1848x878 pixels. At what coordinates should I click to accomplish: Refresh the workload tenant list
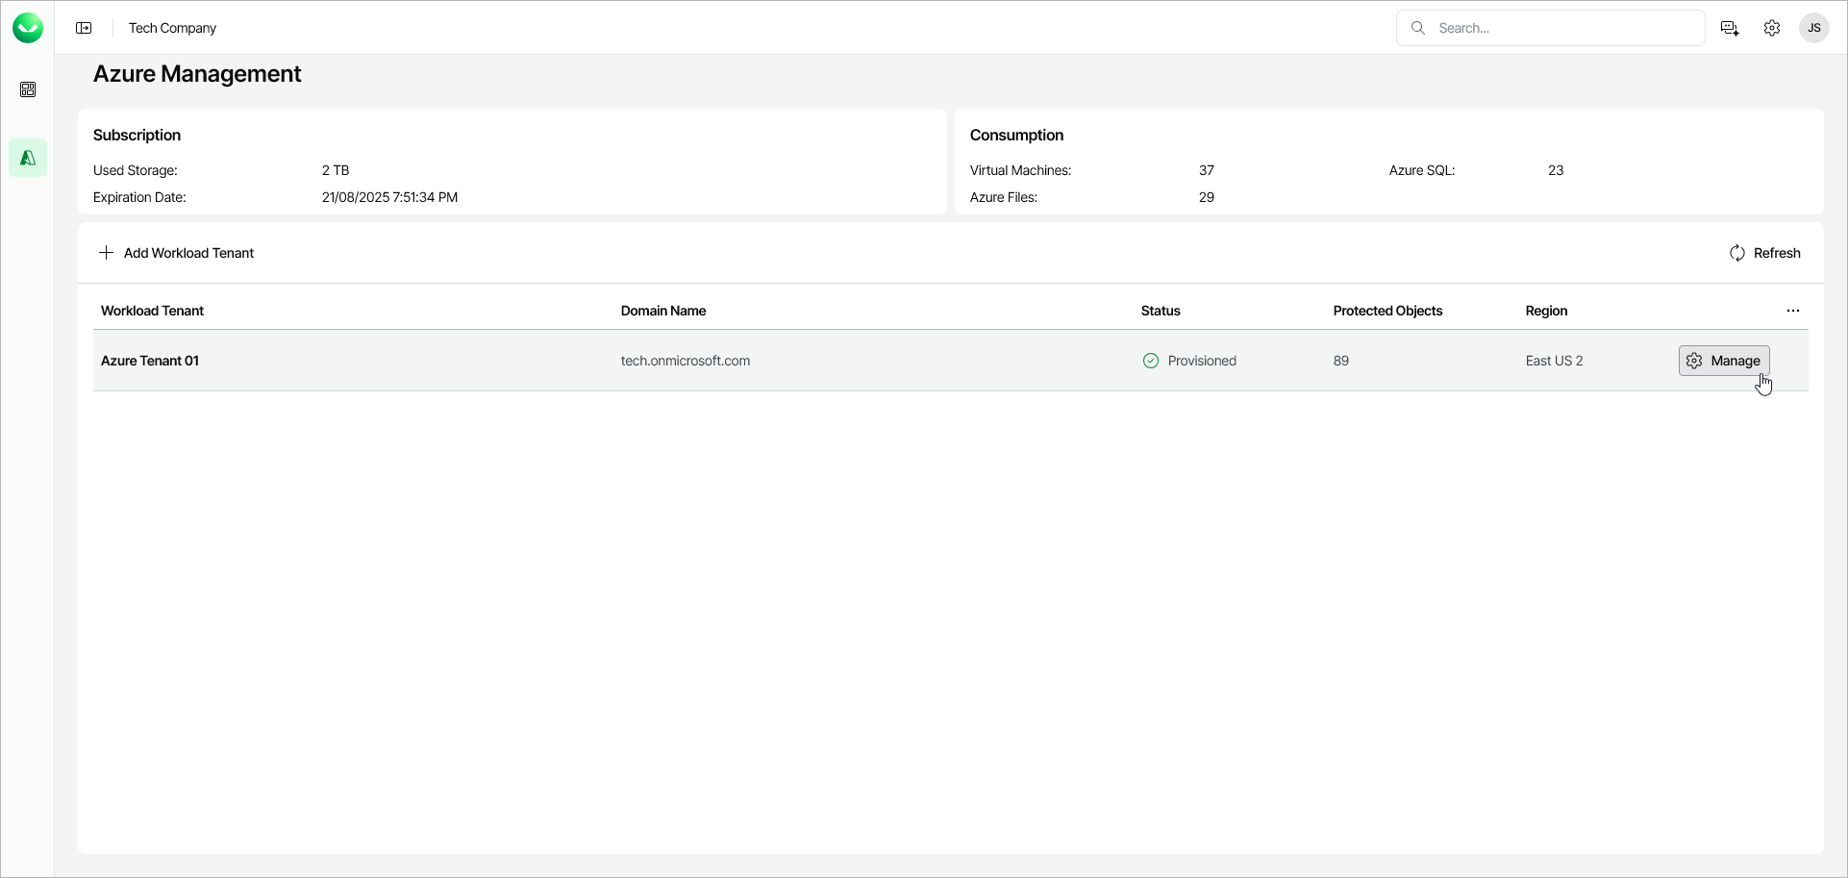(1764, 253)
